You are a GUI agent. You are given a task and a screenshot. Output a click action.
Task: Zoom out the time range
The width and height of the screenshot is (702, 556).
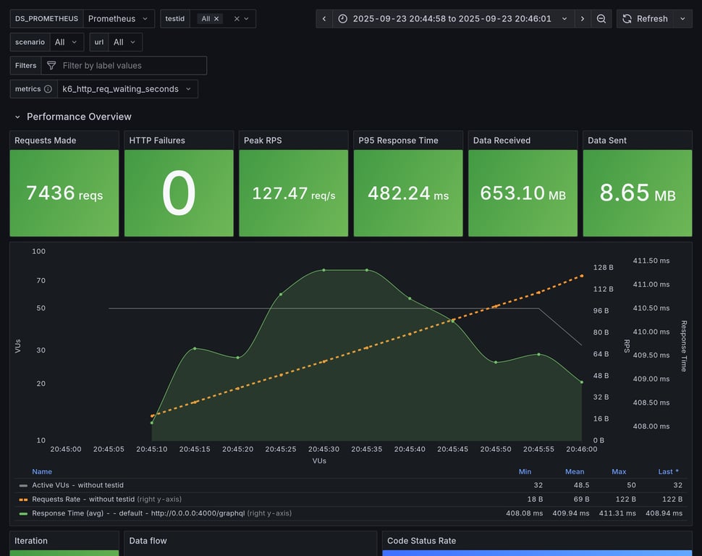601,19
